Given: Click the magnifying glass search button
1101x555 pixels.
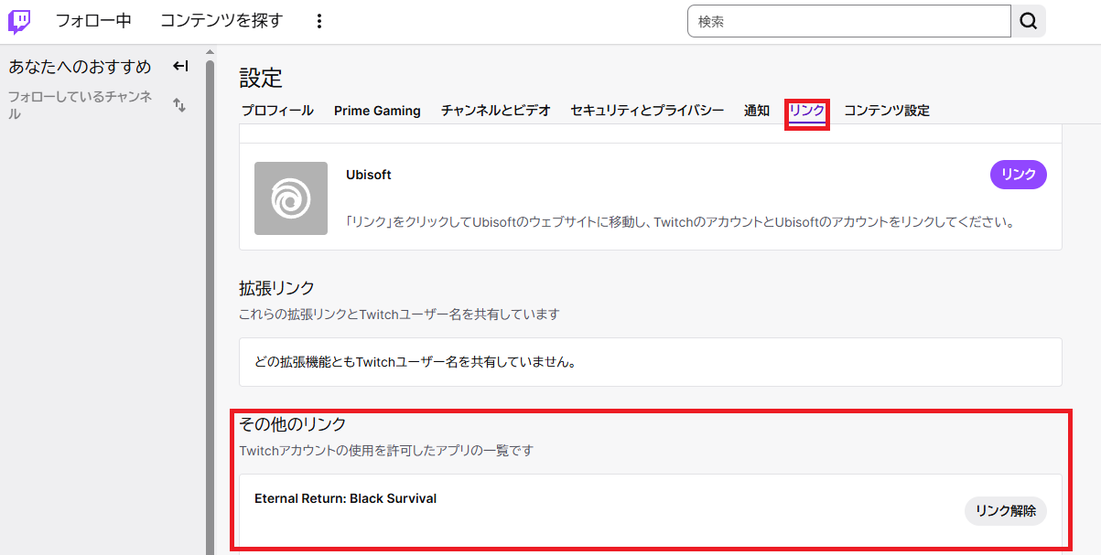Looking at the screenshot, I should click(1028, 21).
